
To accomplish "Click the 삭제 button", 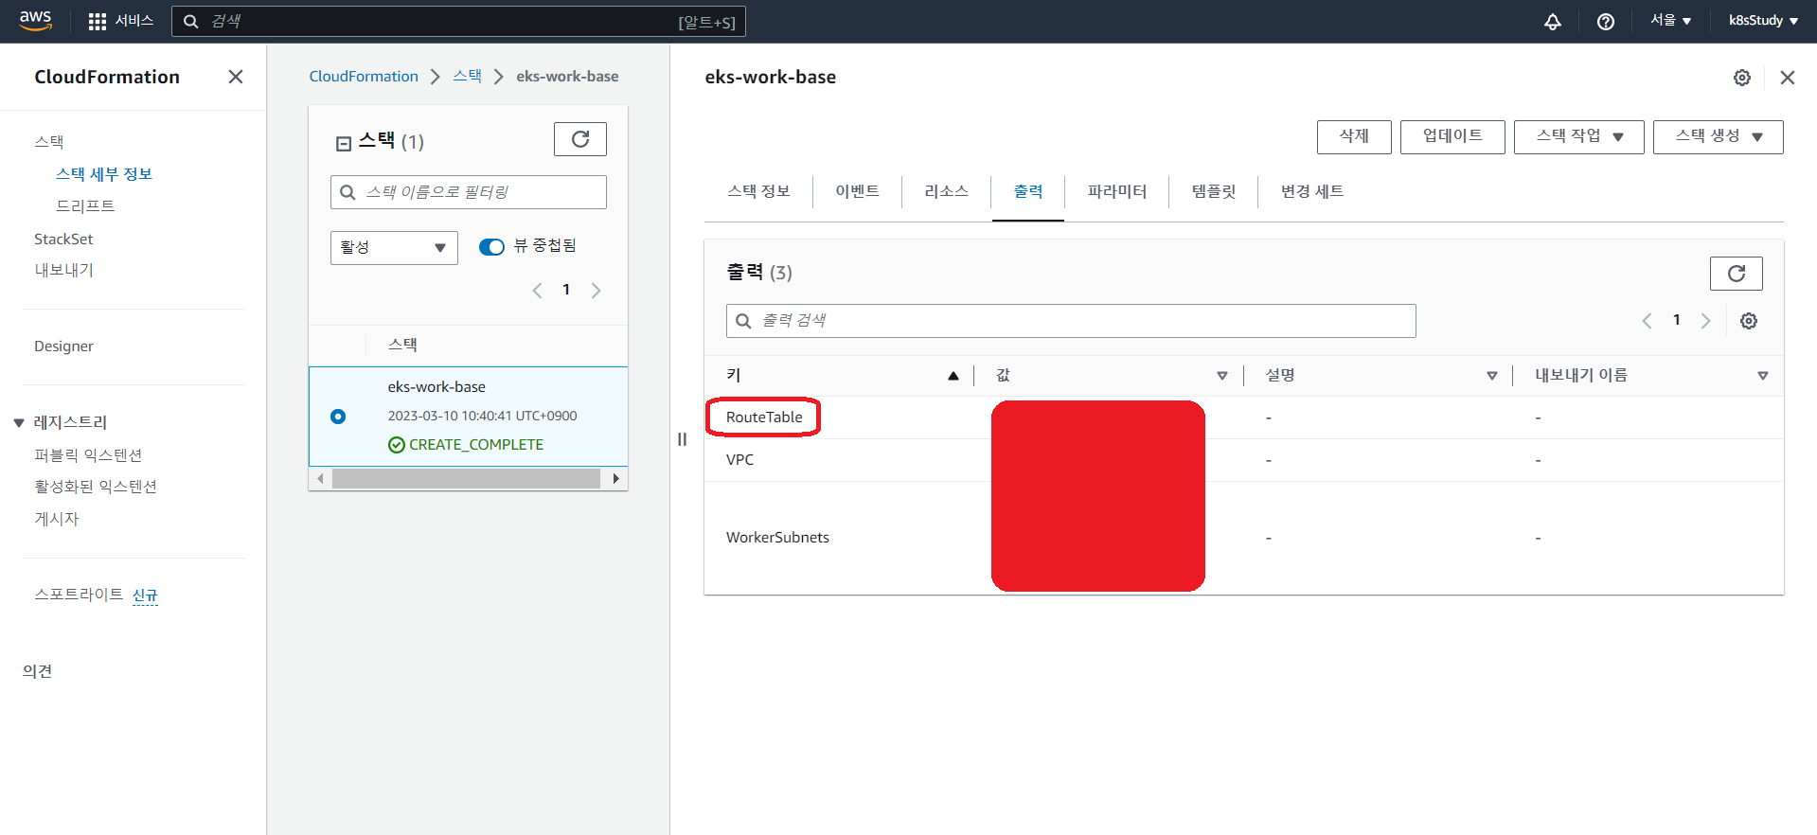I will point(1354,136).
